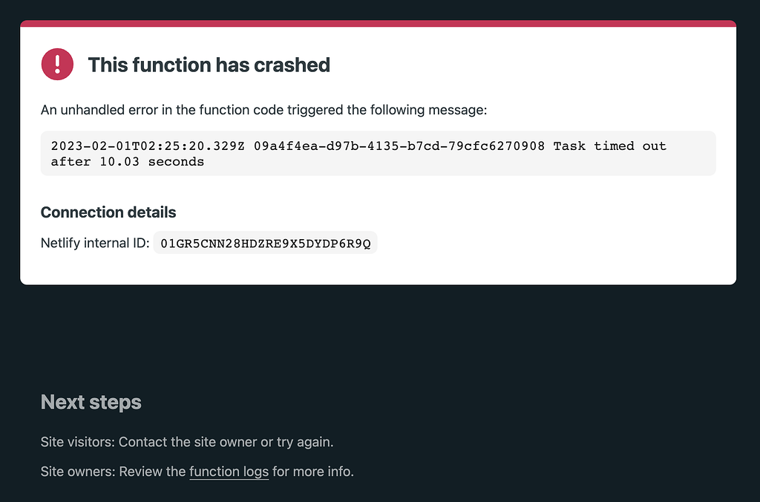Click the "Site visitors" instruction line
Viewport: 760px width, 502px height.
[x=187, y=442]
